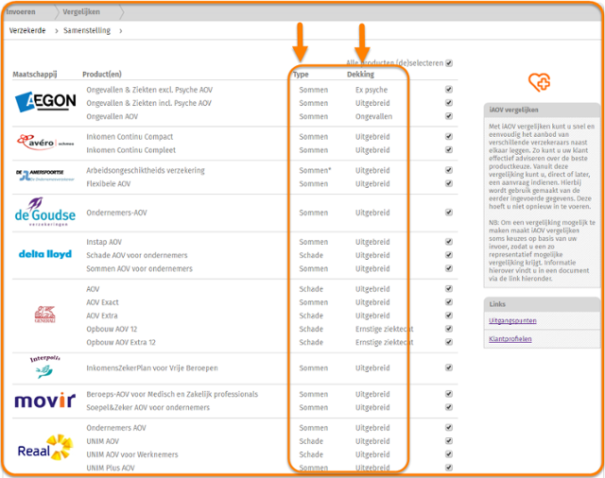Click the Generali lion logo
605x478 pixels.
tap(45, 315)
